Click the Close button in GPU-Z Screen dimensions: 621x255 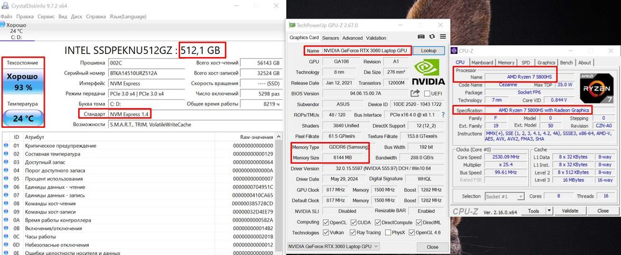pos(432,247)
